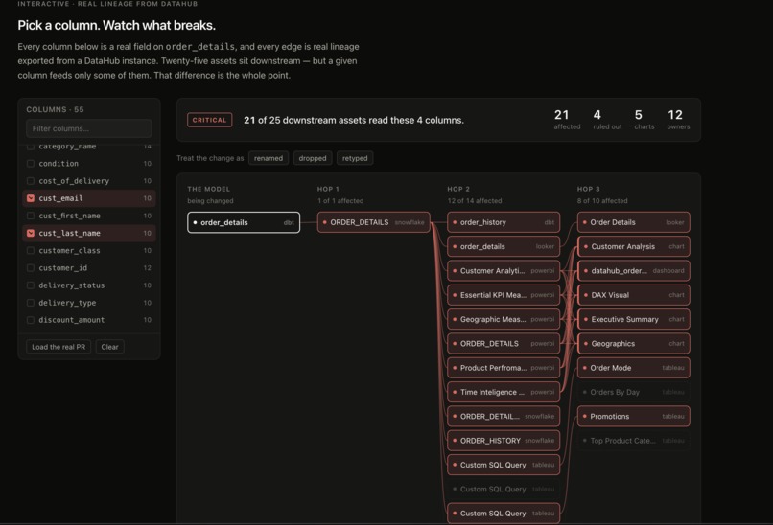Select the Order Mode tableau node

[634, 368]
